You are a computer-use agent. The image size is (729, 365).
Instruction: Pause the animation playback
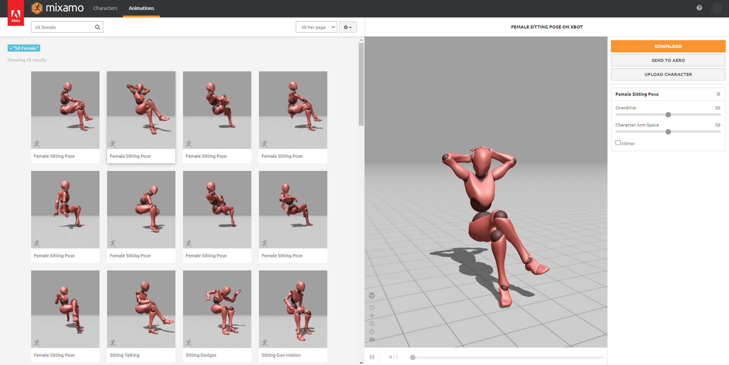(x=372, y=357)
